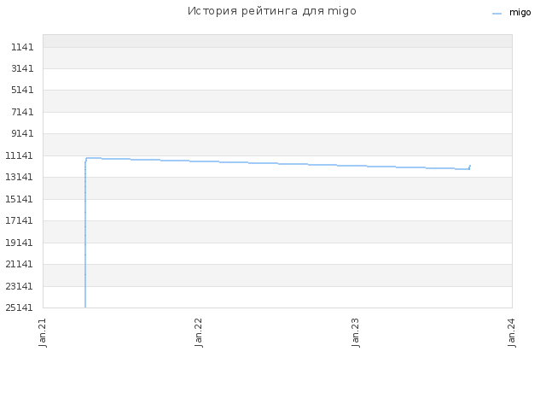This screenshot has width=546, height=410.
Task: Click the 13141 y-axis label
Action: [19, 177]
